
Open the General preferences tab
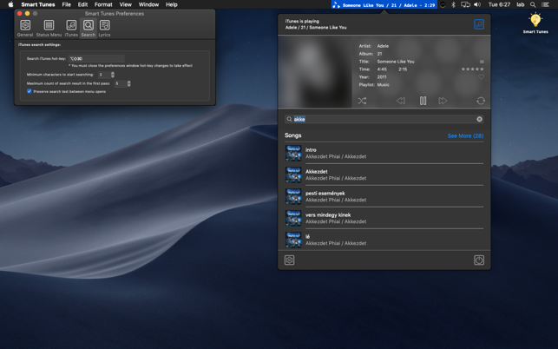pyautogui.click(x=25, y=28)
